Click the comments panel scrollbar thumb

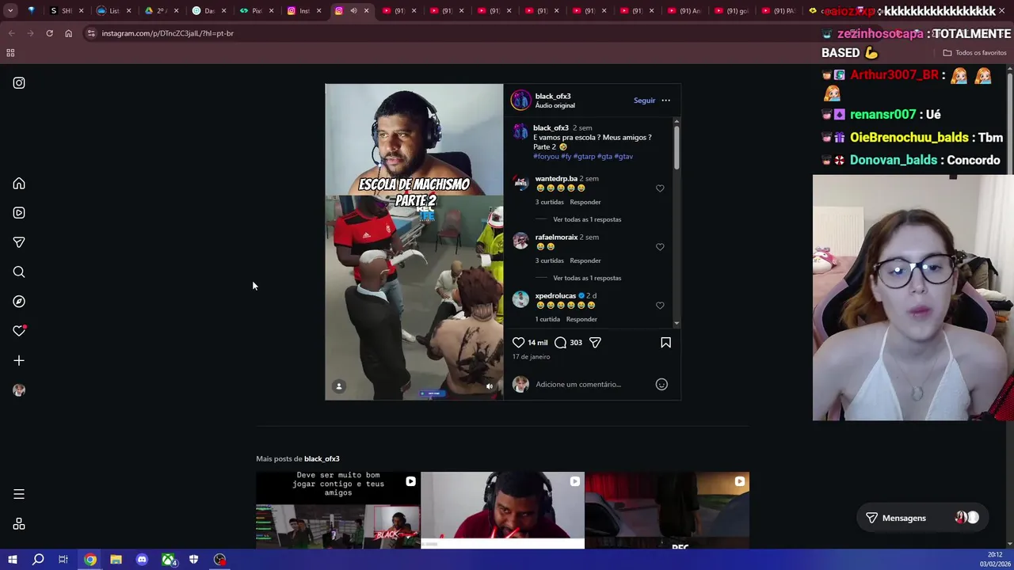tap(677, 146)
